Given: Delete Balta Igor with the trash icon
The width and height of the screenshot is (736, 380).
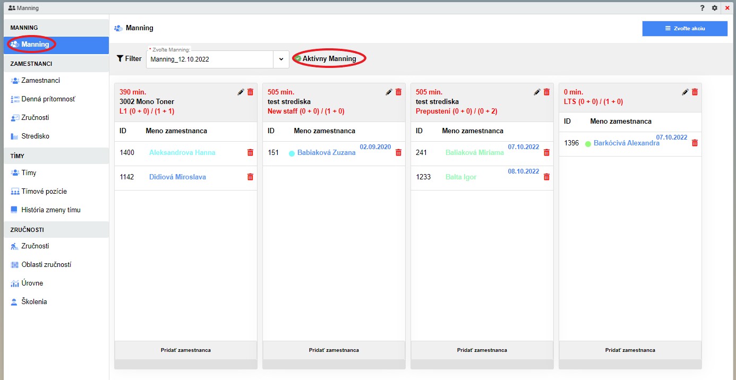Looking at the screenshot, I should pos(547,177).
